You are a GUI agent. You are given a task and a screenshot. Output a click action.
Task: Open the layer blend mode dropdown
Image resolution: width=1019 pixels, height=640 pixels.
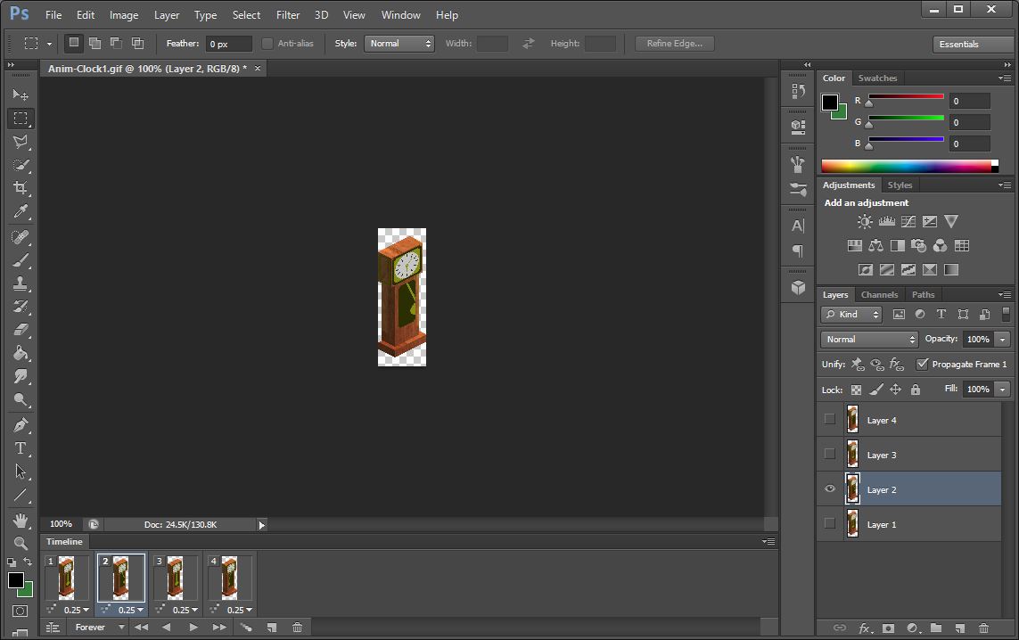(x=869, y=340)
